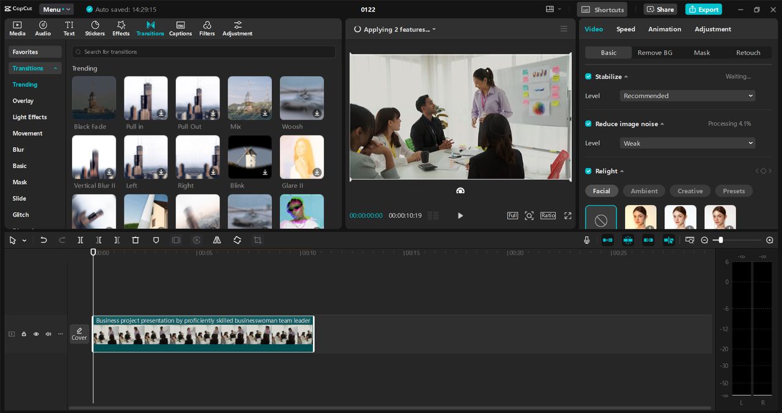Open the noise Level dropdown showing Weak
Viewport: 782px width, 413px height.
pyautogui.click(x=687, y=143)
